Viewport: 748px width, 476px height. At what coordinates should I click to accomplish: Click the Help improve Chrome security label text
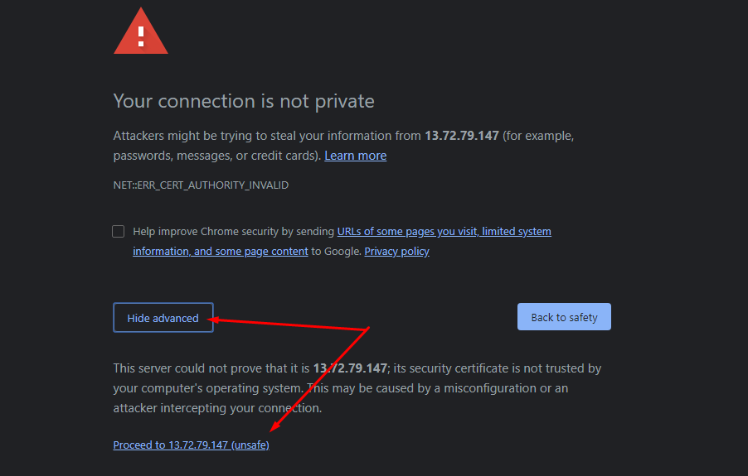234,232
